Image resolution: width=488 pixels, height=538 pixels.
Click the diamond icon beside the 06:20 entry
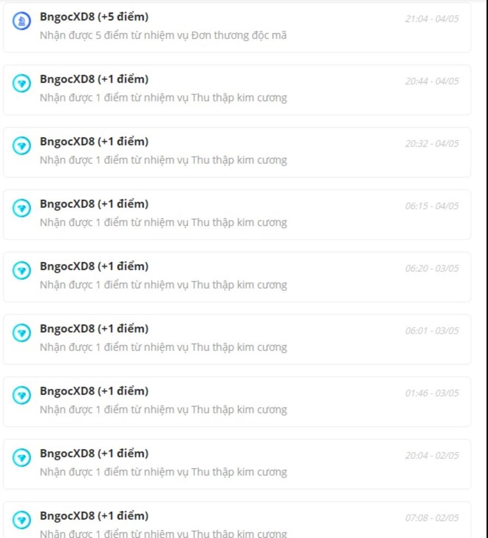pyautogui.click(x=21, y=270)
